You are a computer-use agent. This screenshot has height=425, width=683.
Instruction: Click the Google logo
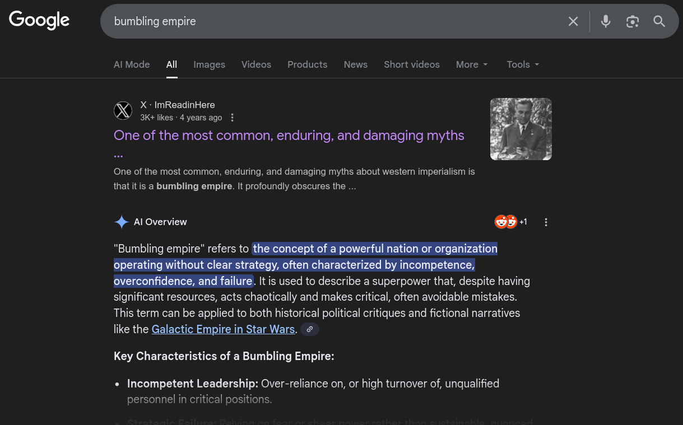point(39,20)
